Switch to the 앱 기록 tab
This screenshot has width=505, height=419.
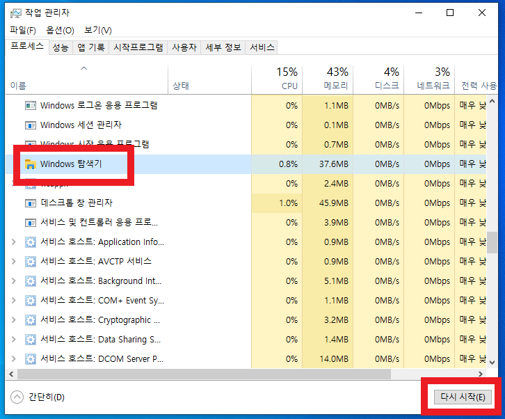[x=91, y=48]
